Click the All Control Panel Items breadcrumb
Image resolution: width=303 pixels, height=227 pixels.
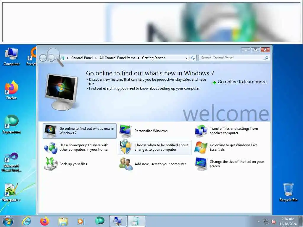coord(117,58)
